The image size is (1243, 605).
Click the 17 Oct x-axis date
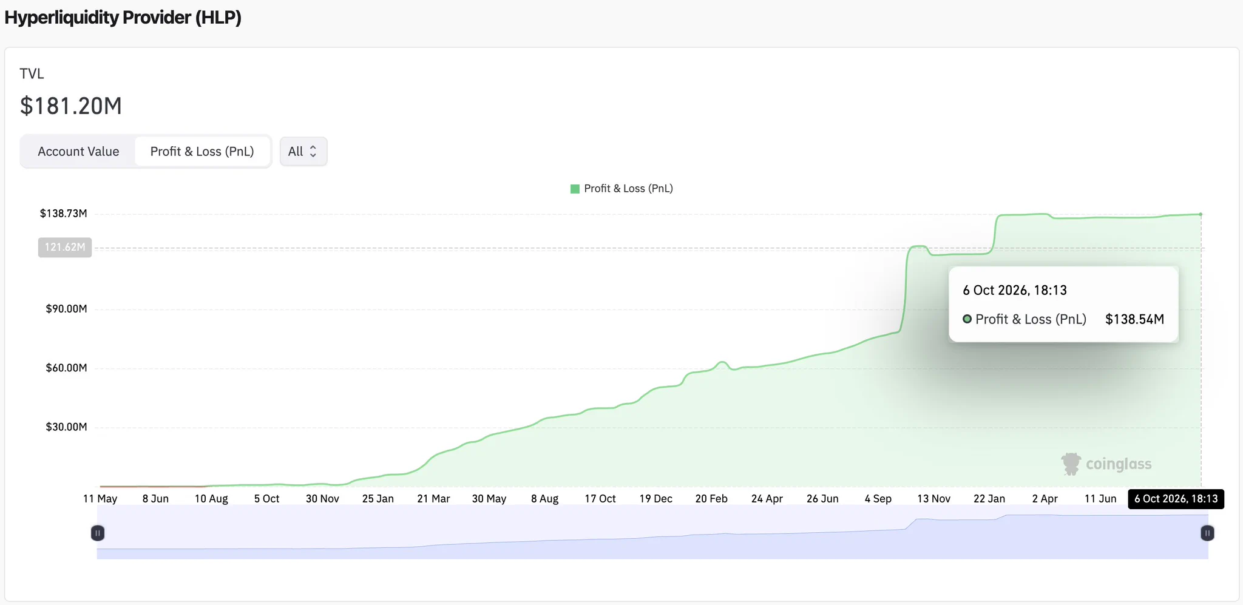(x=600, y=499)
